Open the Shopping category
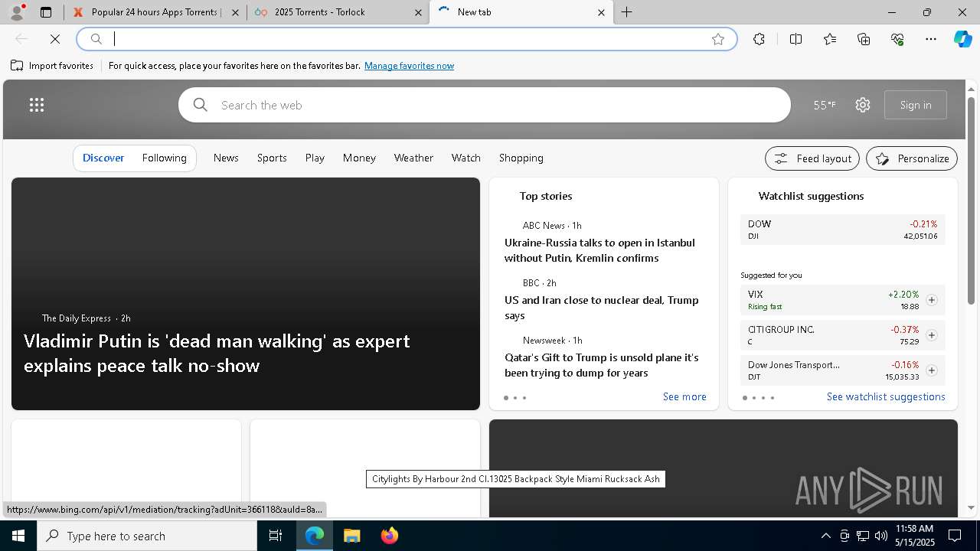 click(x=521, y=158)
